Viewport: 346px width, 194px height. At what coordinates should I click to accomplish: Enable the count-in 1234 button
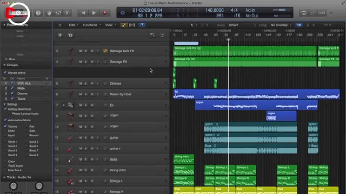[x=322, y=13]
